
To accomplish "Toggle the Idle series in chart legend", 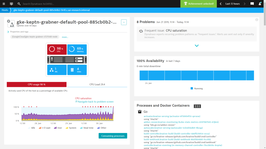I will [x=31, y=128].
